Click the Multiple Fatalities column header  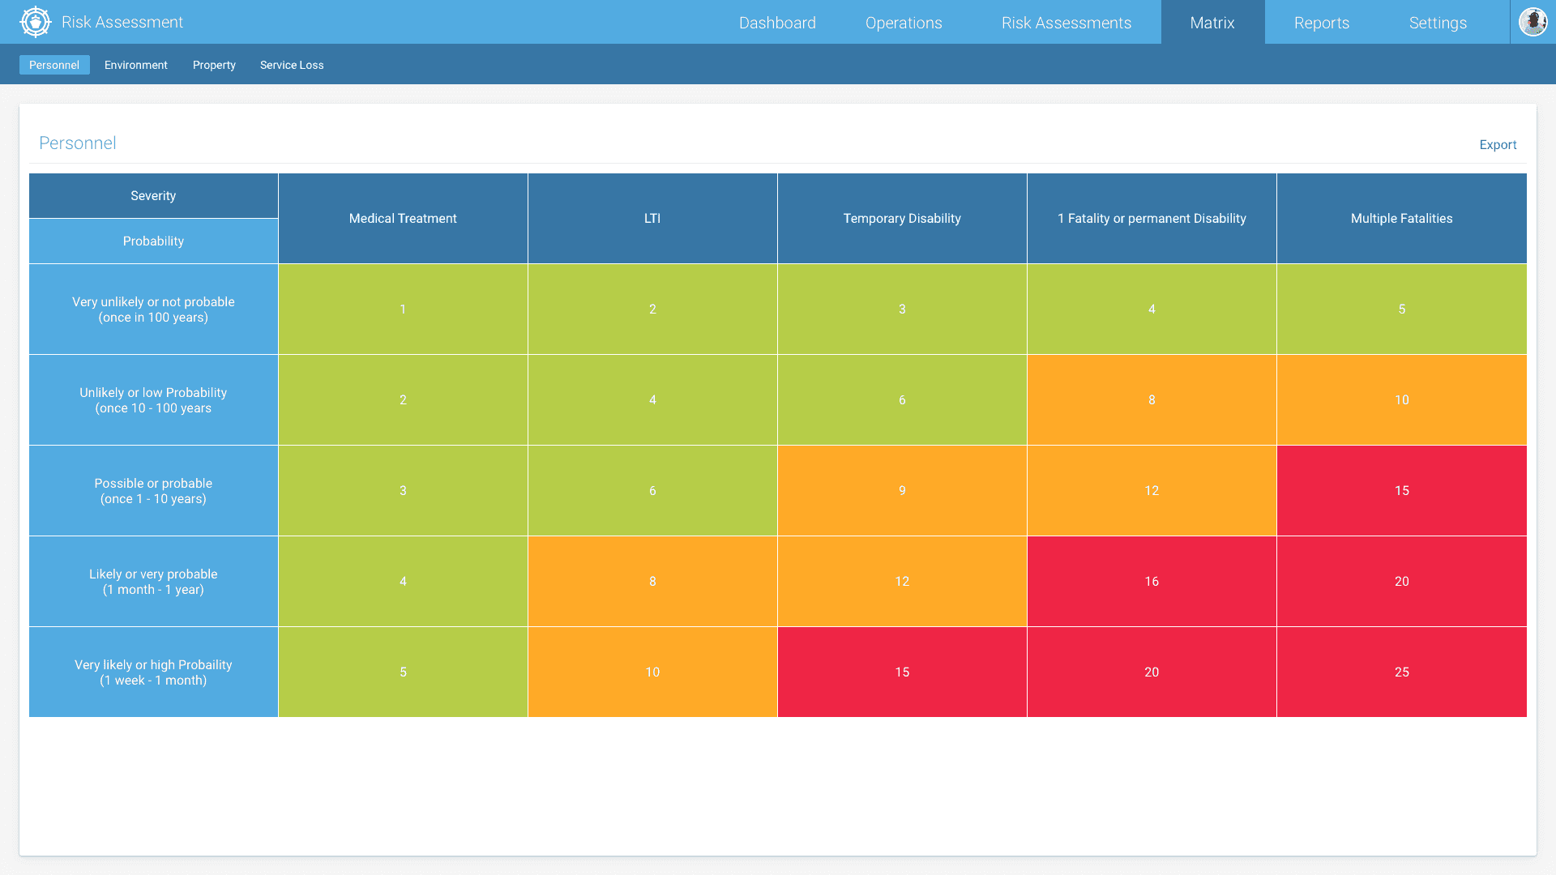coord(1401,218)
